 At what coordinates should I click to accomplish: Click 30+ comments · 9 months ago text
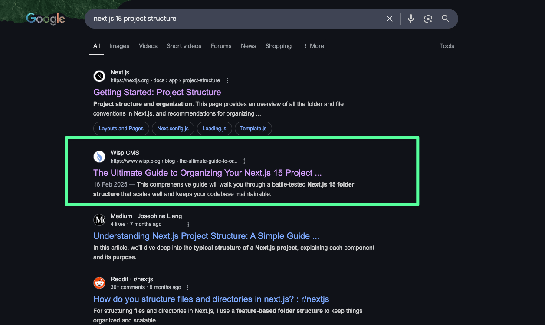[x=146, y=287]
